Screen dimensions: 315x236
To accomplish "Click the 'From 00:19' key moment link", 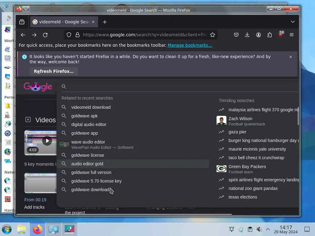I will tap(35, 200).
